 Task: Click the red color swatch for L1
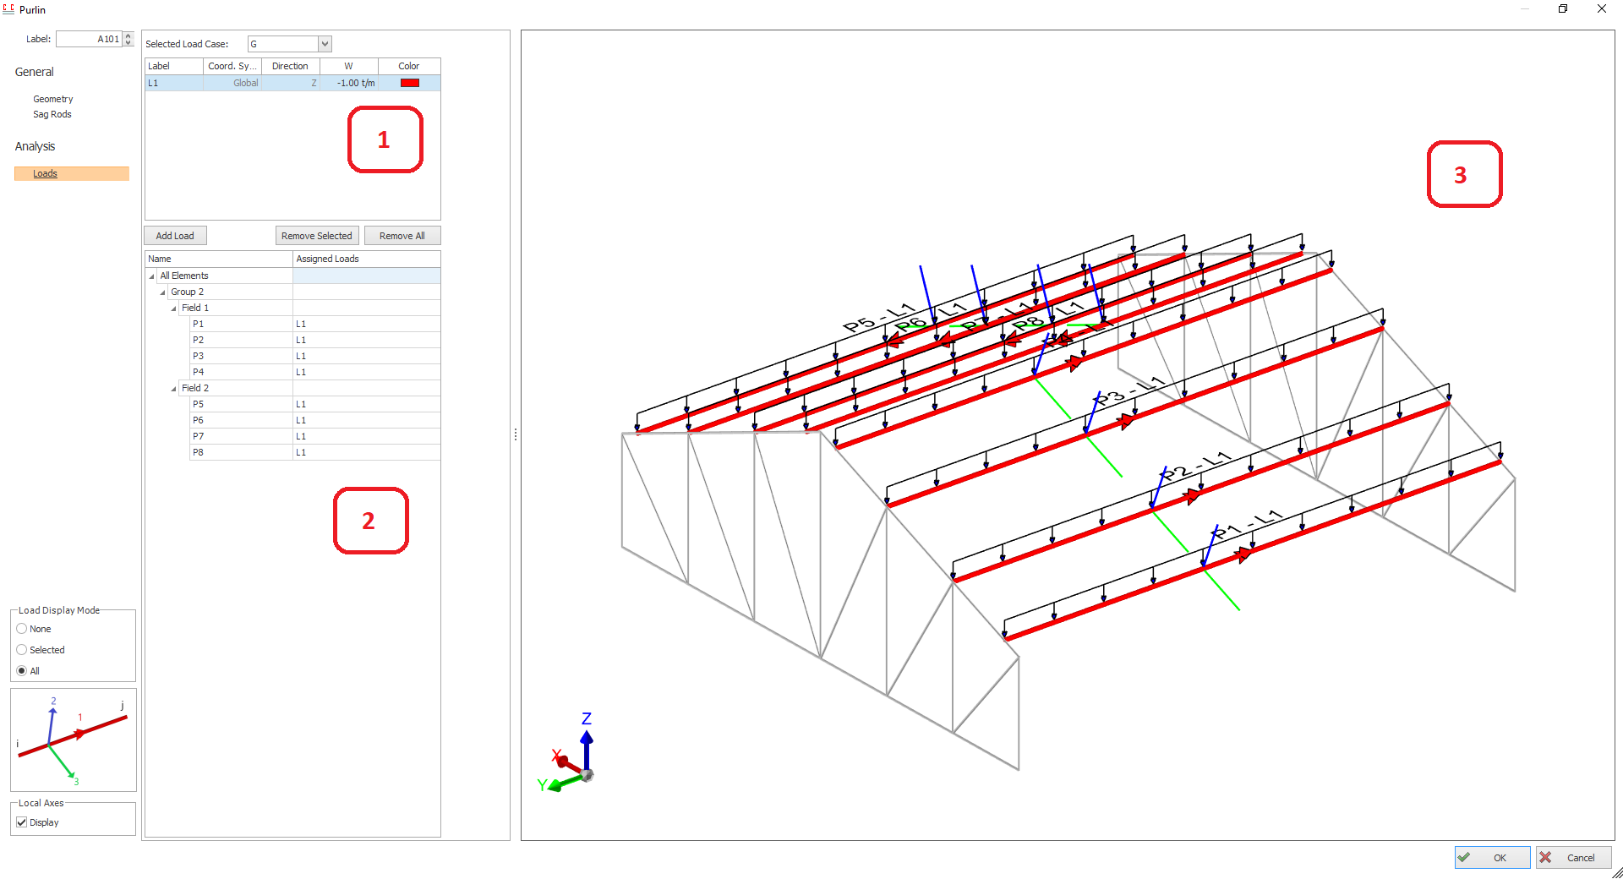point(410,83)
